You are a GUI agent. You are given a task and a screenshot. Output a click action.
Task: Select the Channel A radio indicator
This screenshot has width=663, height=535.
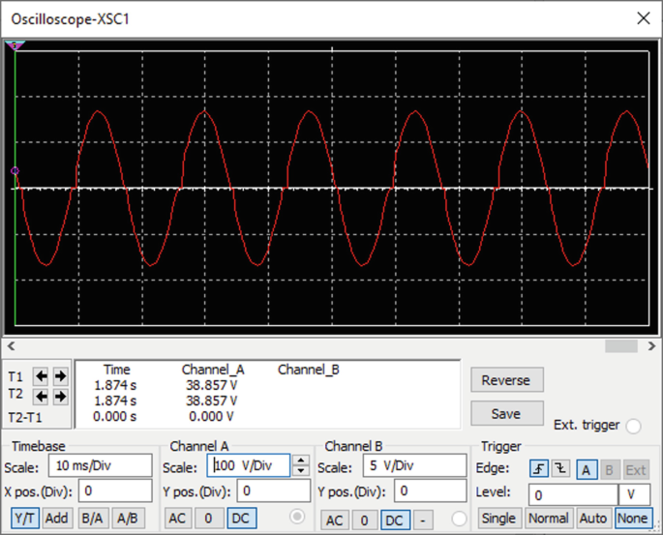pos(298,518)
